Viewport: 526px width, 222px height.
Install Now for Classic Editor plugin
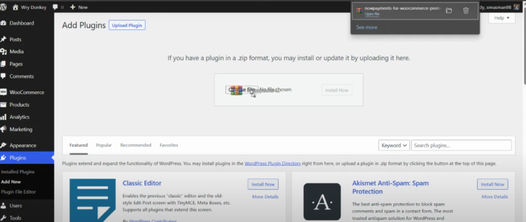tap(263, 184)
